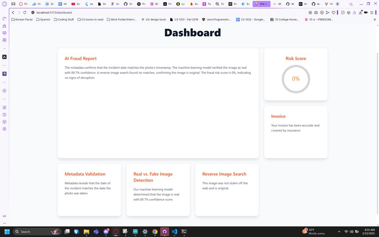Open the Spanish bookmarks folder
The height and width of the screenshot is (237, 379).
tap(43, 19)
